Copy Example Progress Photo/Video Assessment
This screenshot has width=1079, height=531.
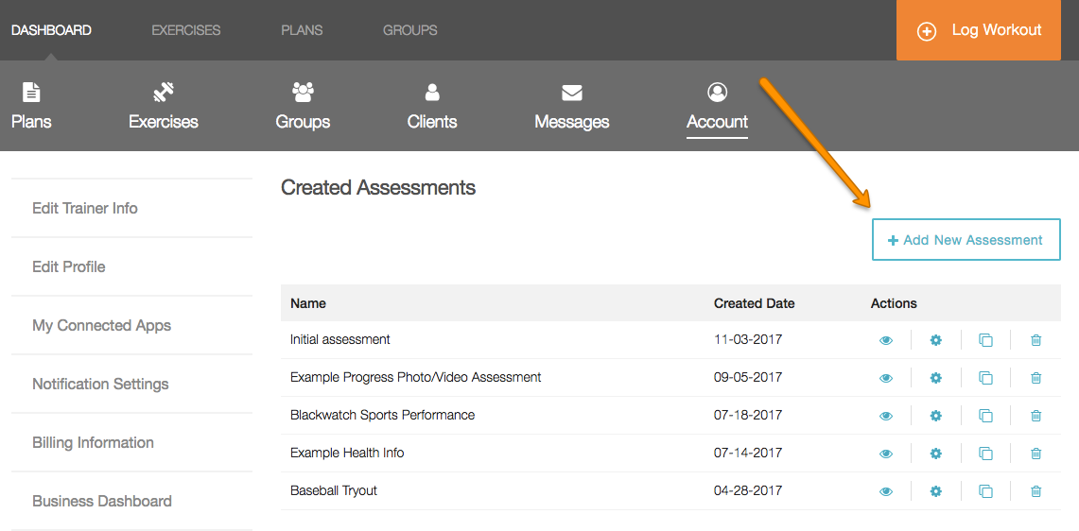coord(986,378)
